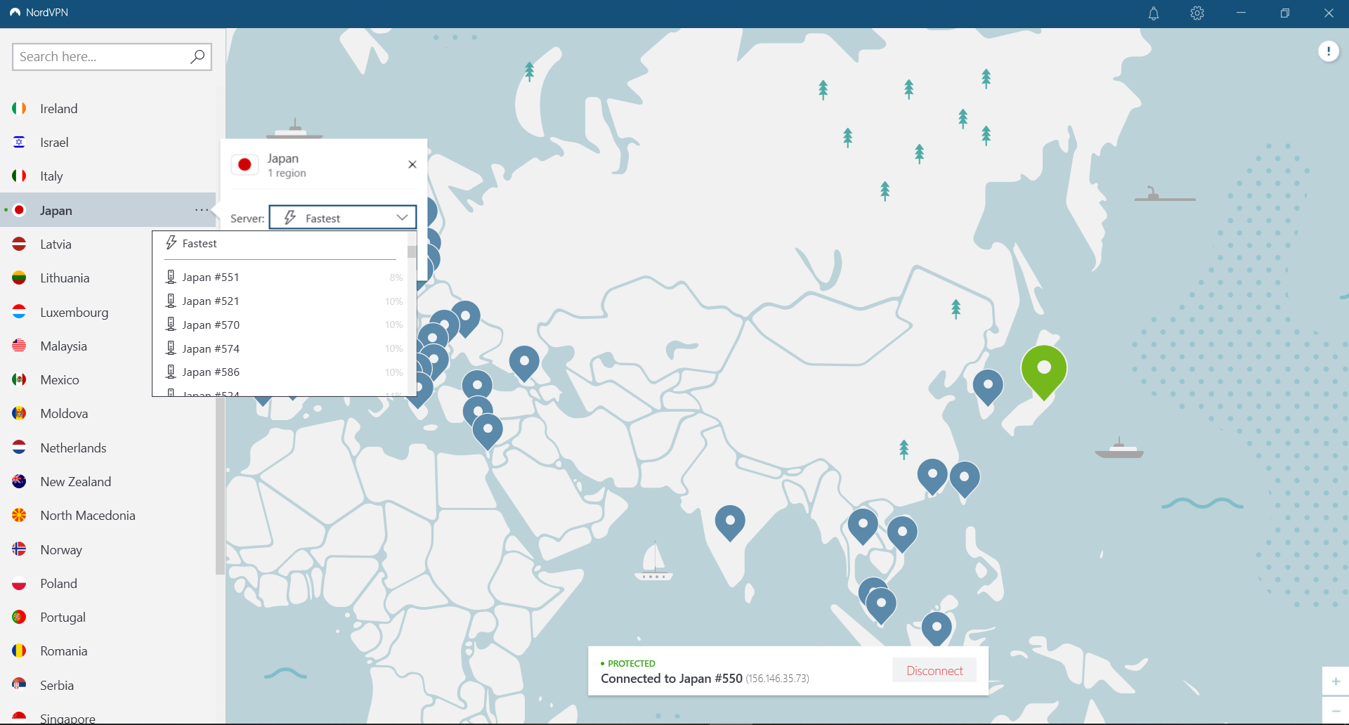
Task: Select Netherlands in country list
Action: pyautogui.click(x=107, y=448)
